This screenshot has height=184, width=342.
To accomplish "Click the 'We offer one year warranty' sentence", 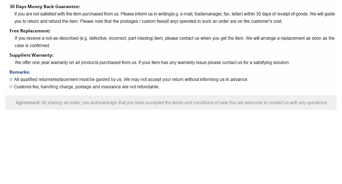I will (x=152, y=63).
